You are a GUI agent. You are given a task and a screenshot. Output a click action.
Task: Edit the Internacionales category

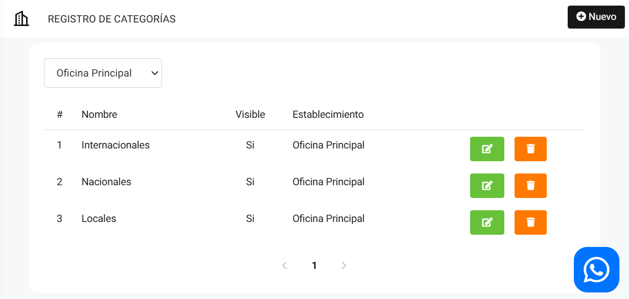487,149
